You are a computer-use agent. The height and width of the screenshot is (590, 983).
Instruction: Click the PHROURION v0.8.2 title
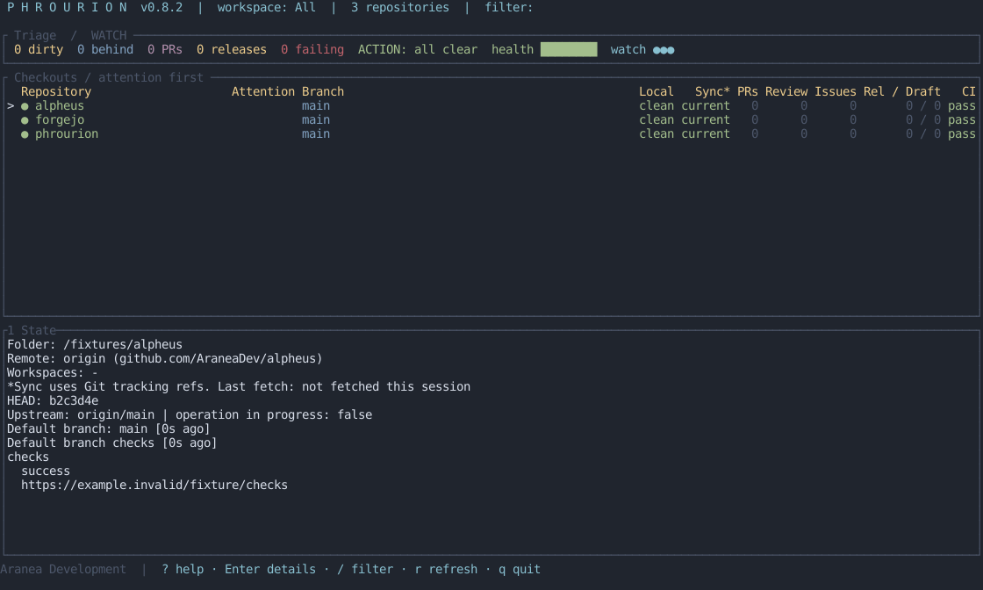(x=95, y=8)
